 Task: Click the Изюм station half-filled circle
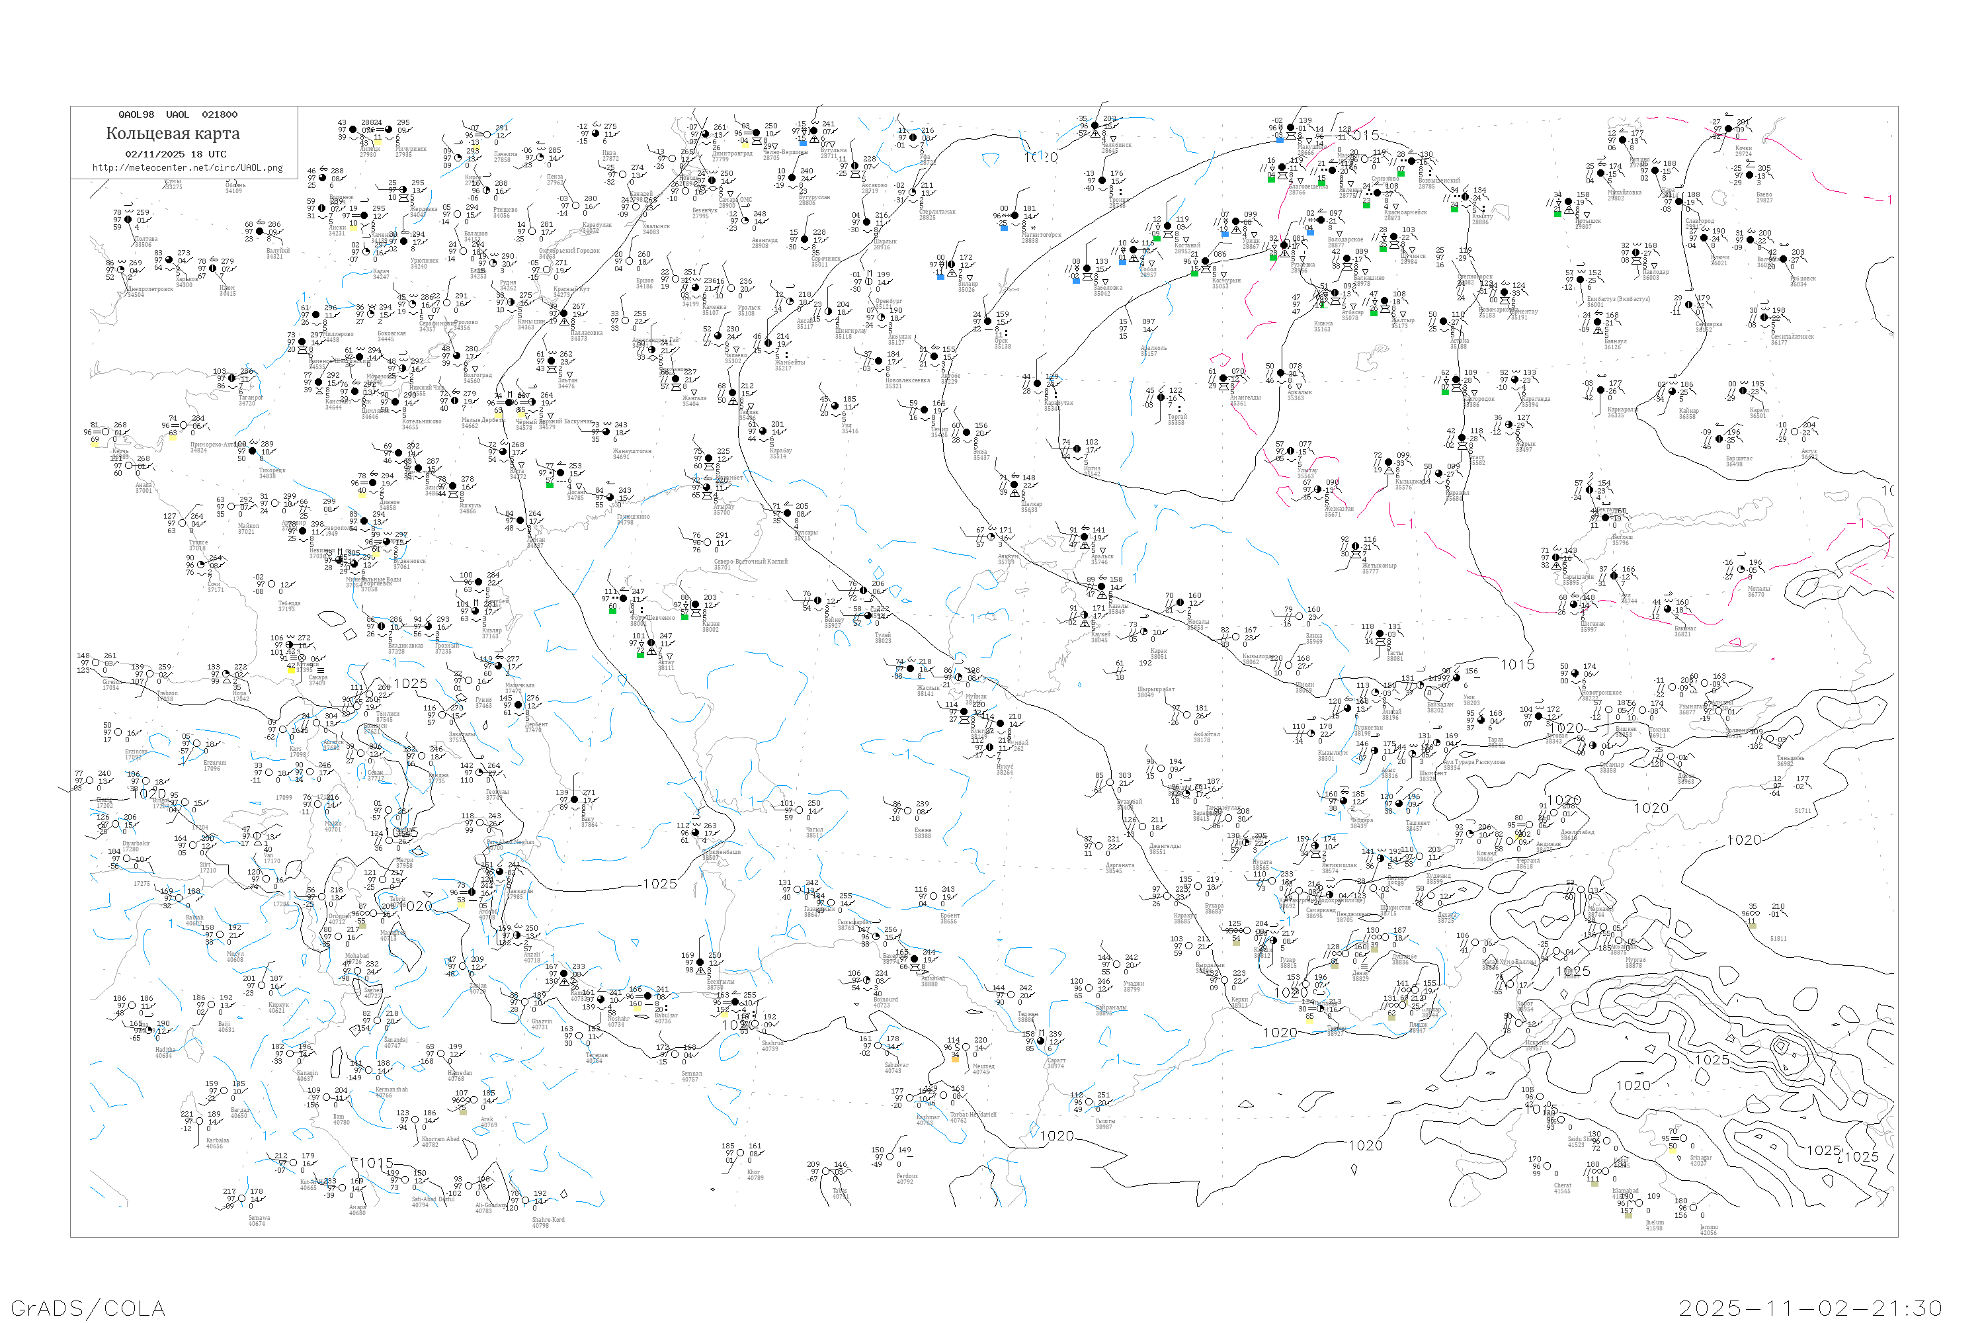[x=214, y=269]
